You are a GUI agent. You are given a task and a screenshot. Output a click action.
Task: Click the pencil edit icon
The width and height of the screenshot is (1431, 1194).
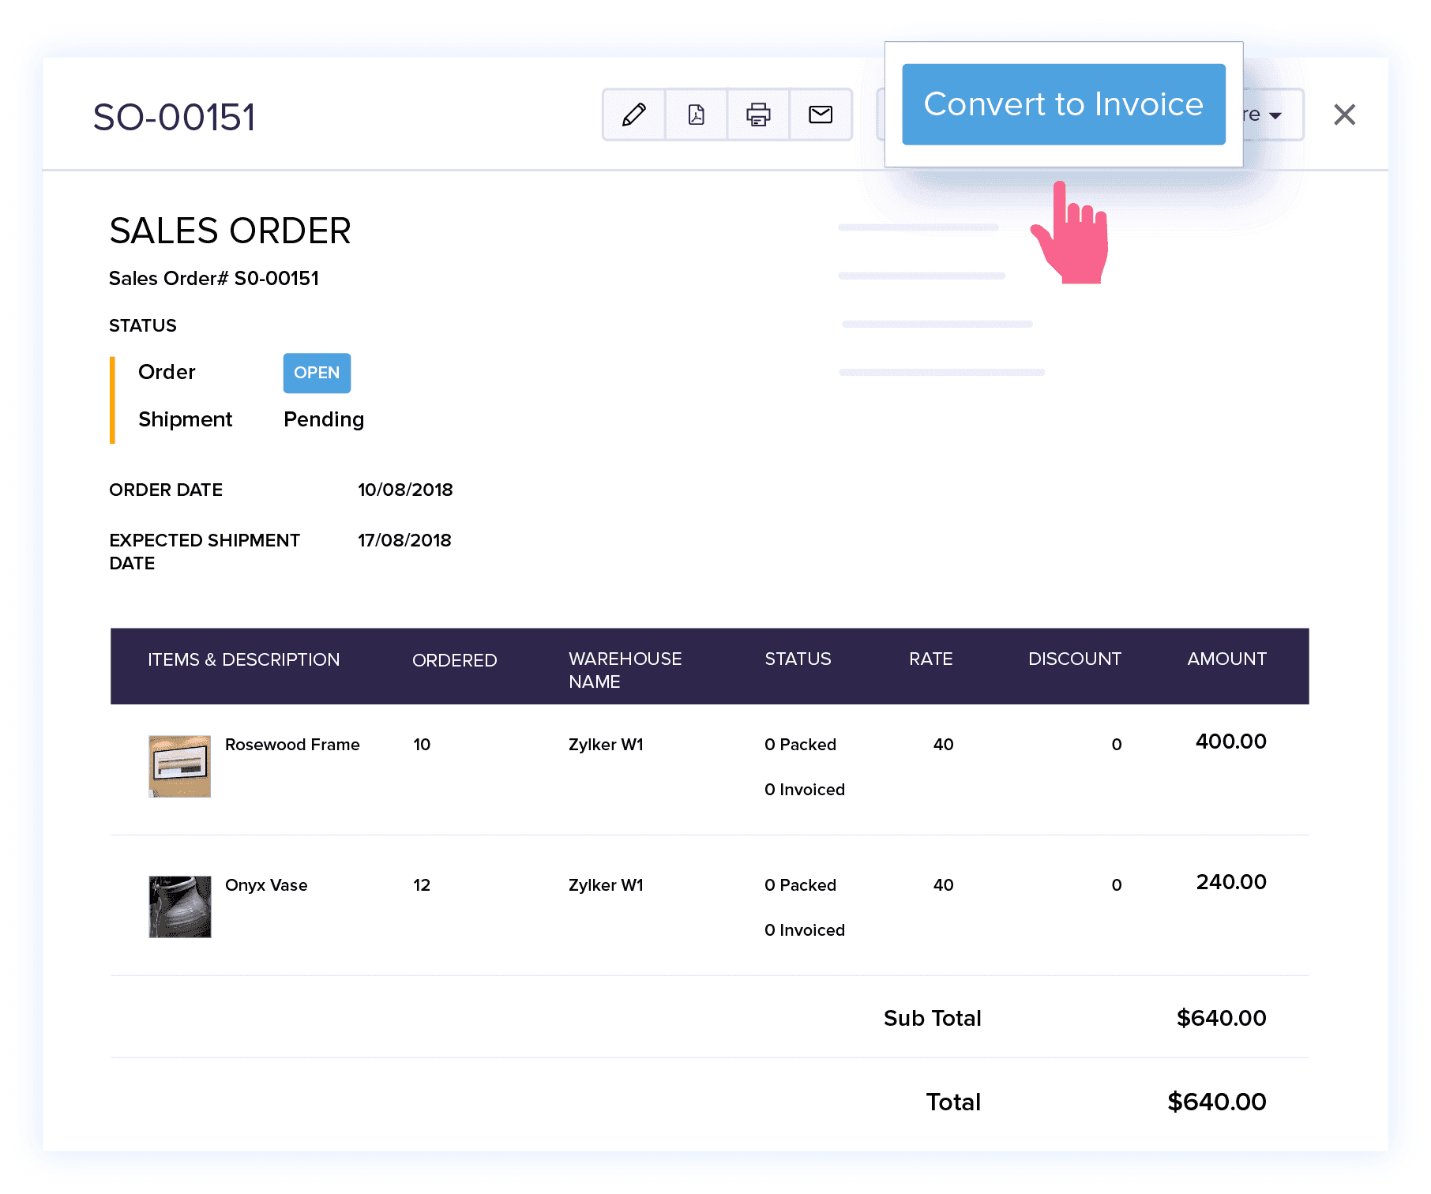(x=633, y=115)
